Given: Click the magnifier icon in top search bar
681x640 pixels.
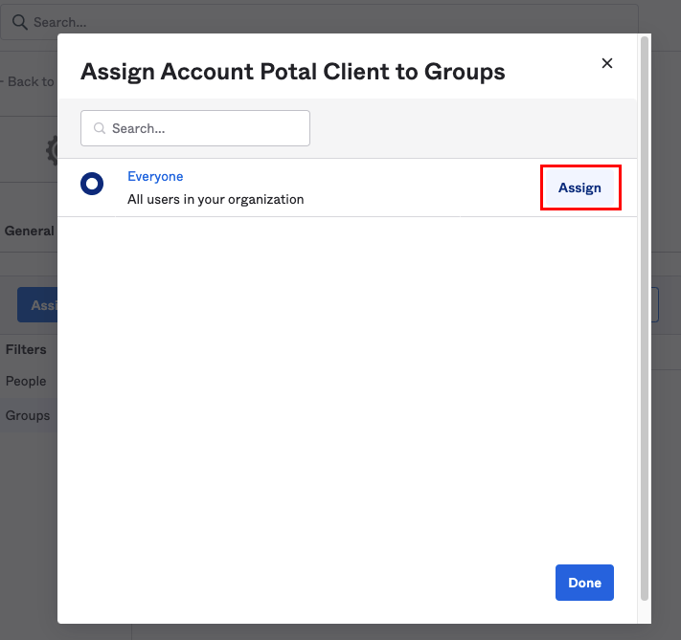Looking at the screenshot, I should click(x=19, y=21).
